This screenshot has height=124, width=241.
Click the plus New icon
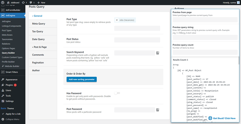pyautogui.click(x=38, y=3)
